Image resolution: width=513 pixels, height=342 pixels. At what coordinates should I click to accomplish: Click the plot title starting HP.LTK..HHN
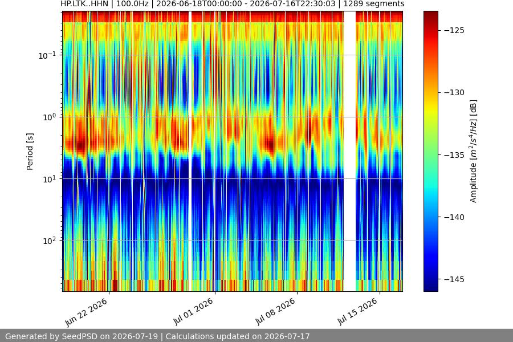[233, 4]
